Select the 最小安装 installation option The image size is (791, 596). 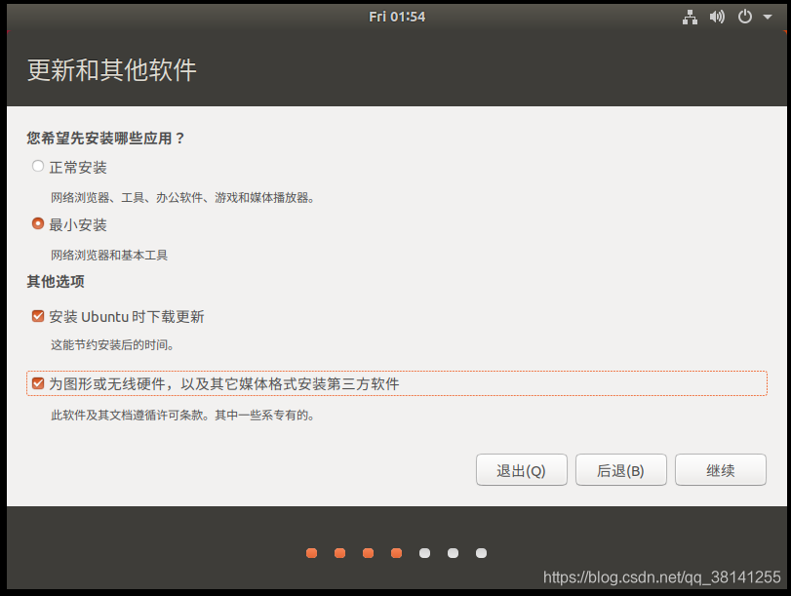click(37, 224)
